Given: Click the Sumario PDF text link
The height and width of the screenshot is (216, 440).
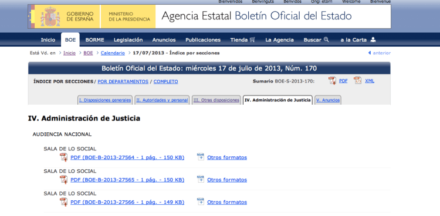Looking at the screenshot, I should (x=343, y=81).
